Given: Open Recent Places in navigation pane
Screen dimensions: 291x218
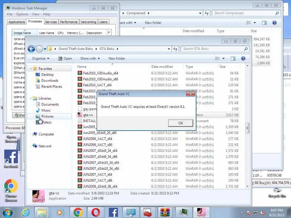Looking at the screenshot, I should [x=52, y=86].
